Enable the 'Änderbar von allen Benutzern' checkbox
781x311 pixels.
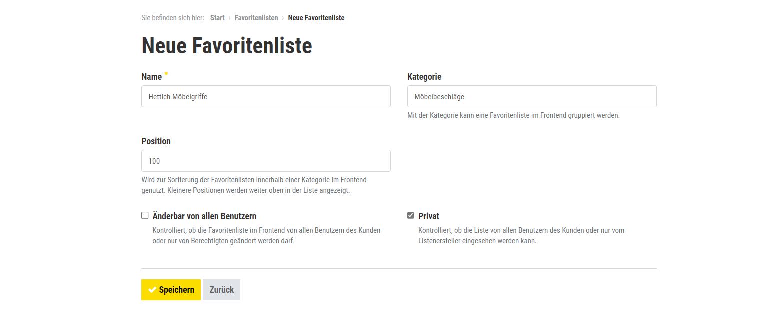(145, 216)
